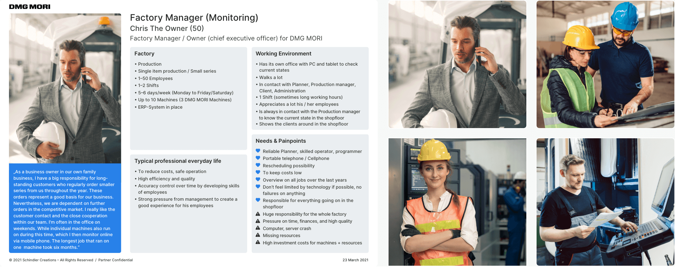This screenshot has width=675, height=267.
Task: Click © 2021 Schindler Creations – All Rights Reserved
Action: (51, 260)
